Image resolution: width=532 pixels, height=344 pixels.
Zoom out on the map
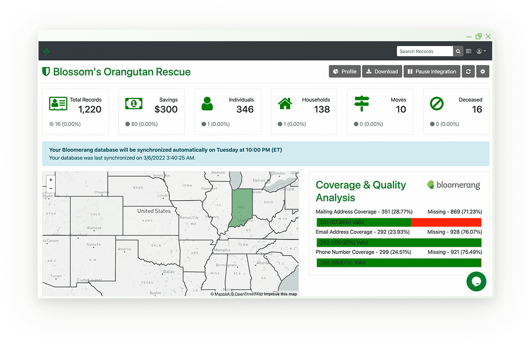(x=51, y=188)
